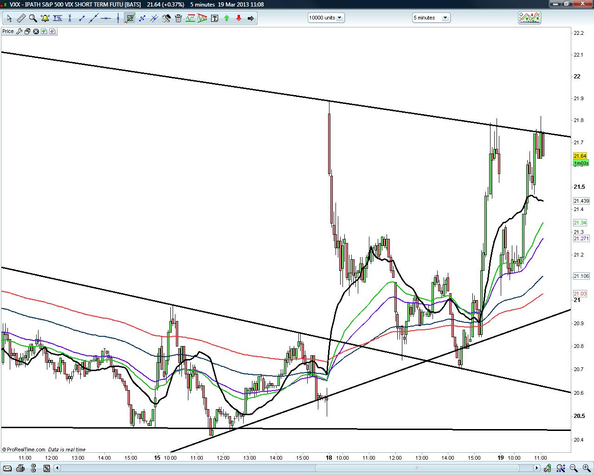Screen dimensions: 594x475
Task: Click the Price panel label
Action: [8, 32]
